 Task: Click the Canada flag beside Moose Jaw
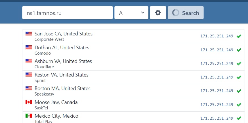click(x=29, y=102)
